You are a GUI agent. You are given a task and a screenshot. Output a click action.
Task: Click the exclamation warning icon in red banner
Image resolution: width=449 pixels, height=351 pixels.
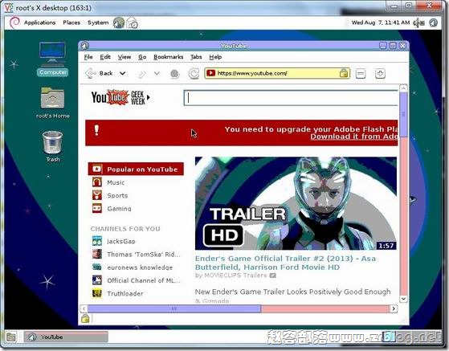pyautogui.click(x=96, y=130)
